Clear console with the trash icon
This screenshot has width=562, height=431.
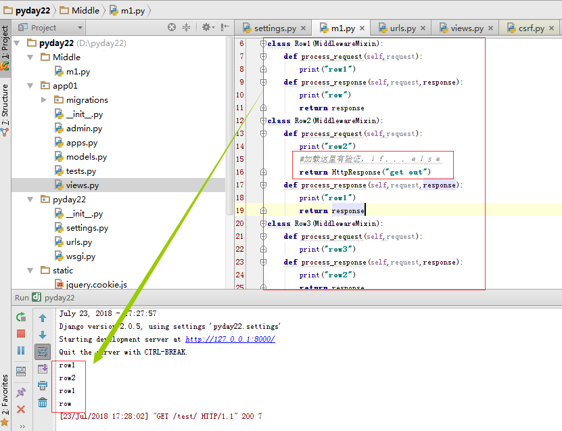(x=43, y=403)
